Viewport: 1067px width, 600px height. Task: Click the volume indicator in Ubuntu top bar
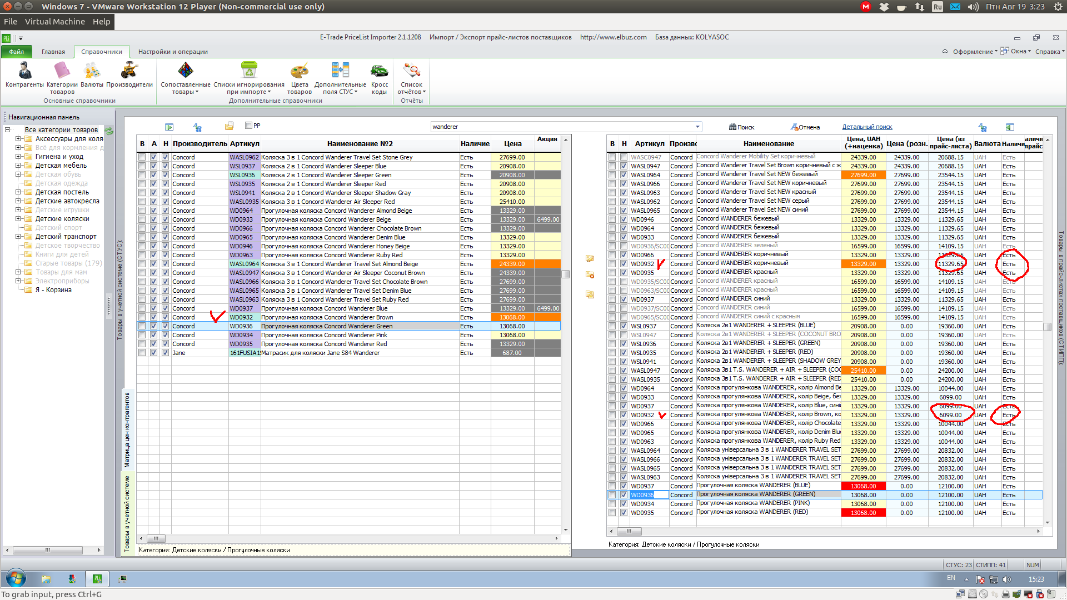click(x=973, y=7)
